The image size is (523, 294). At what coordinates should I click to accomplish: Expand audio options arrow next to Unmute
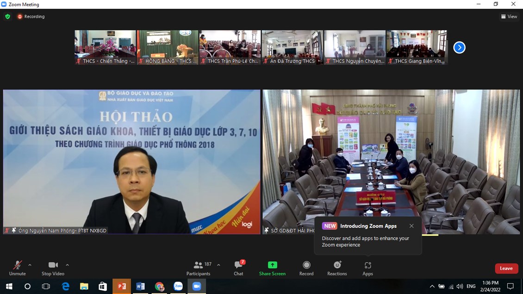pos(30,265)
